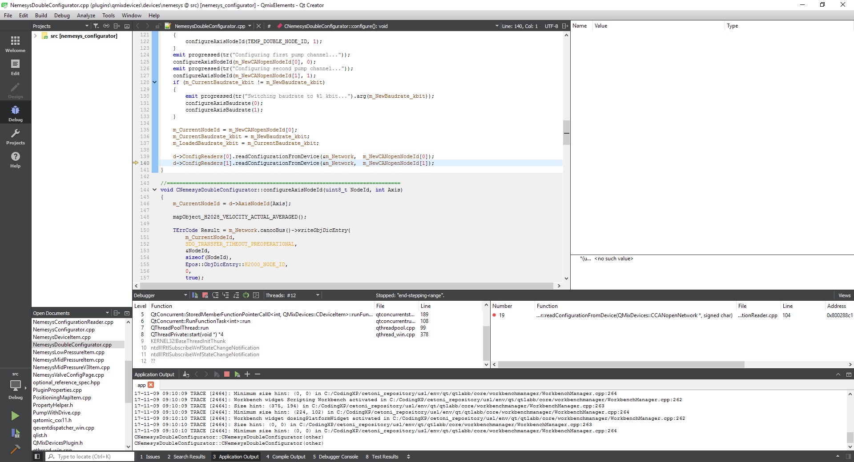Click the Application Output vertical scrollbar thumb
Screen dimensions: 854x462
point(850,438)
